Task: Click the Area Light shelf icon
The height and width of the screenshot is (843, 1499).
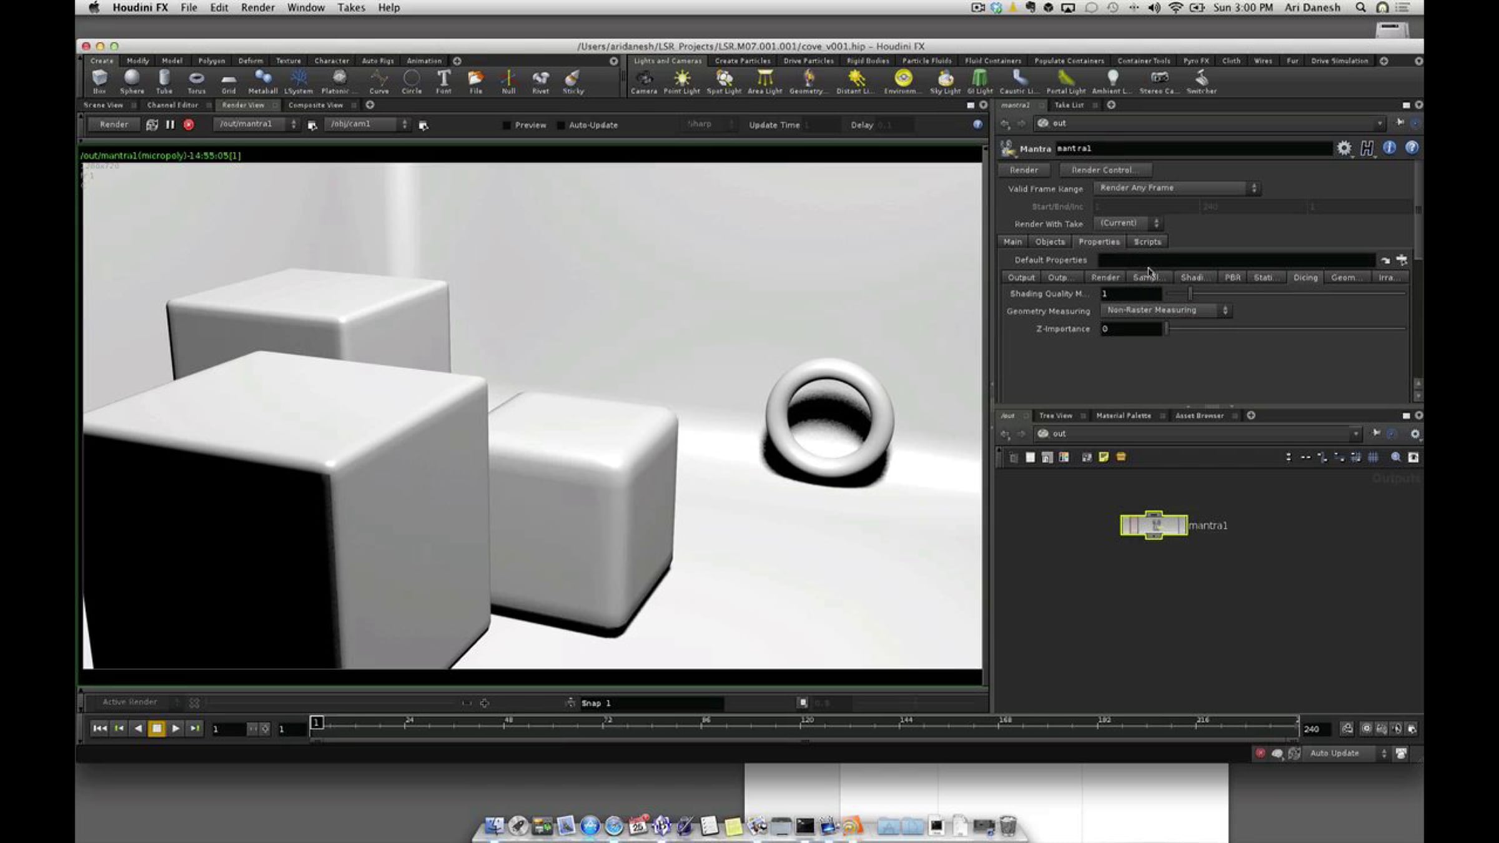Action: click(x=764, y=82)
